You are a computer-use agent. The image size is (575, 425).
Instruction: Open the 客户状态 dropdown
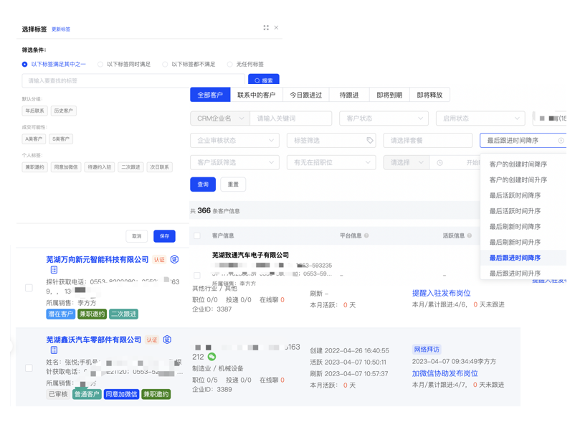(x=383, y=118)
